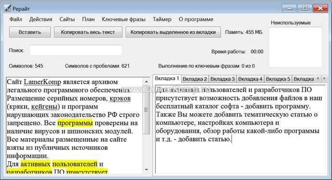Minimize the Рерайт window

tap(289, 9)
